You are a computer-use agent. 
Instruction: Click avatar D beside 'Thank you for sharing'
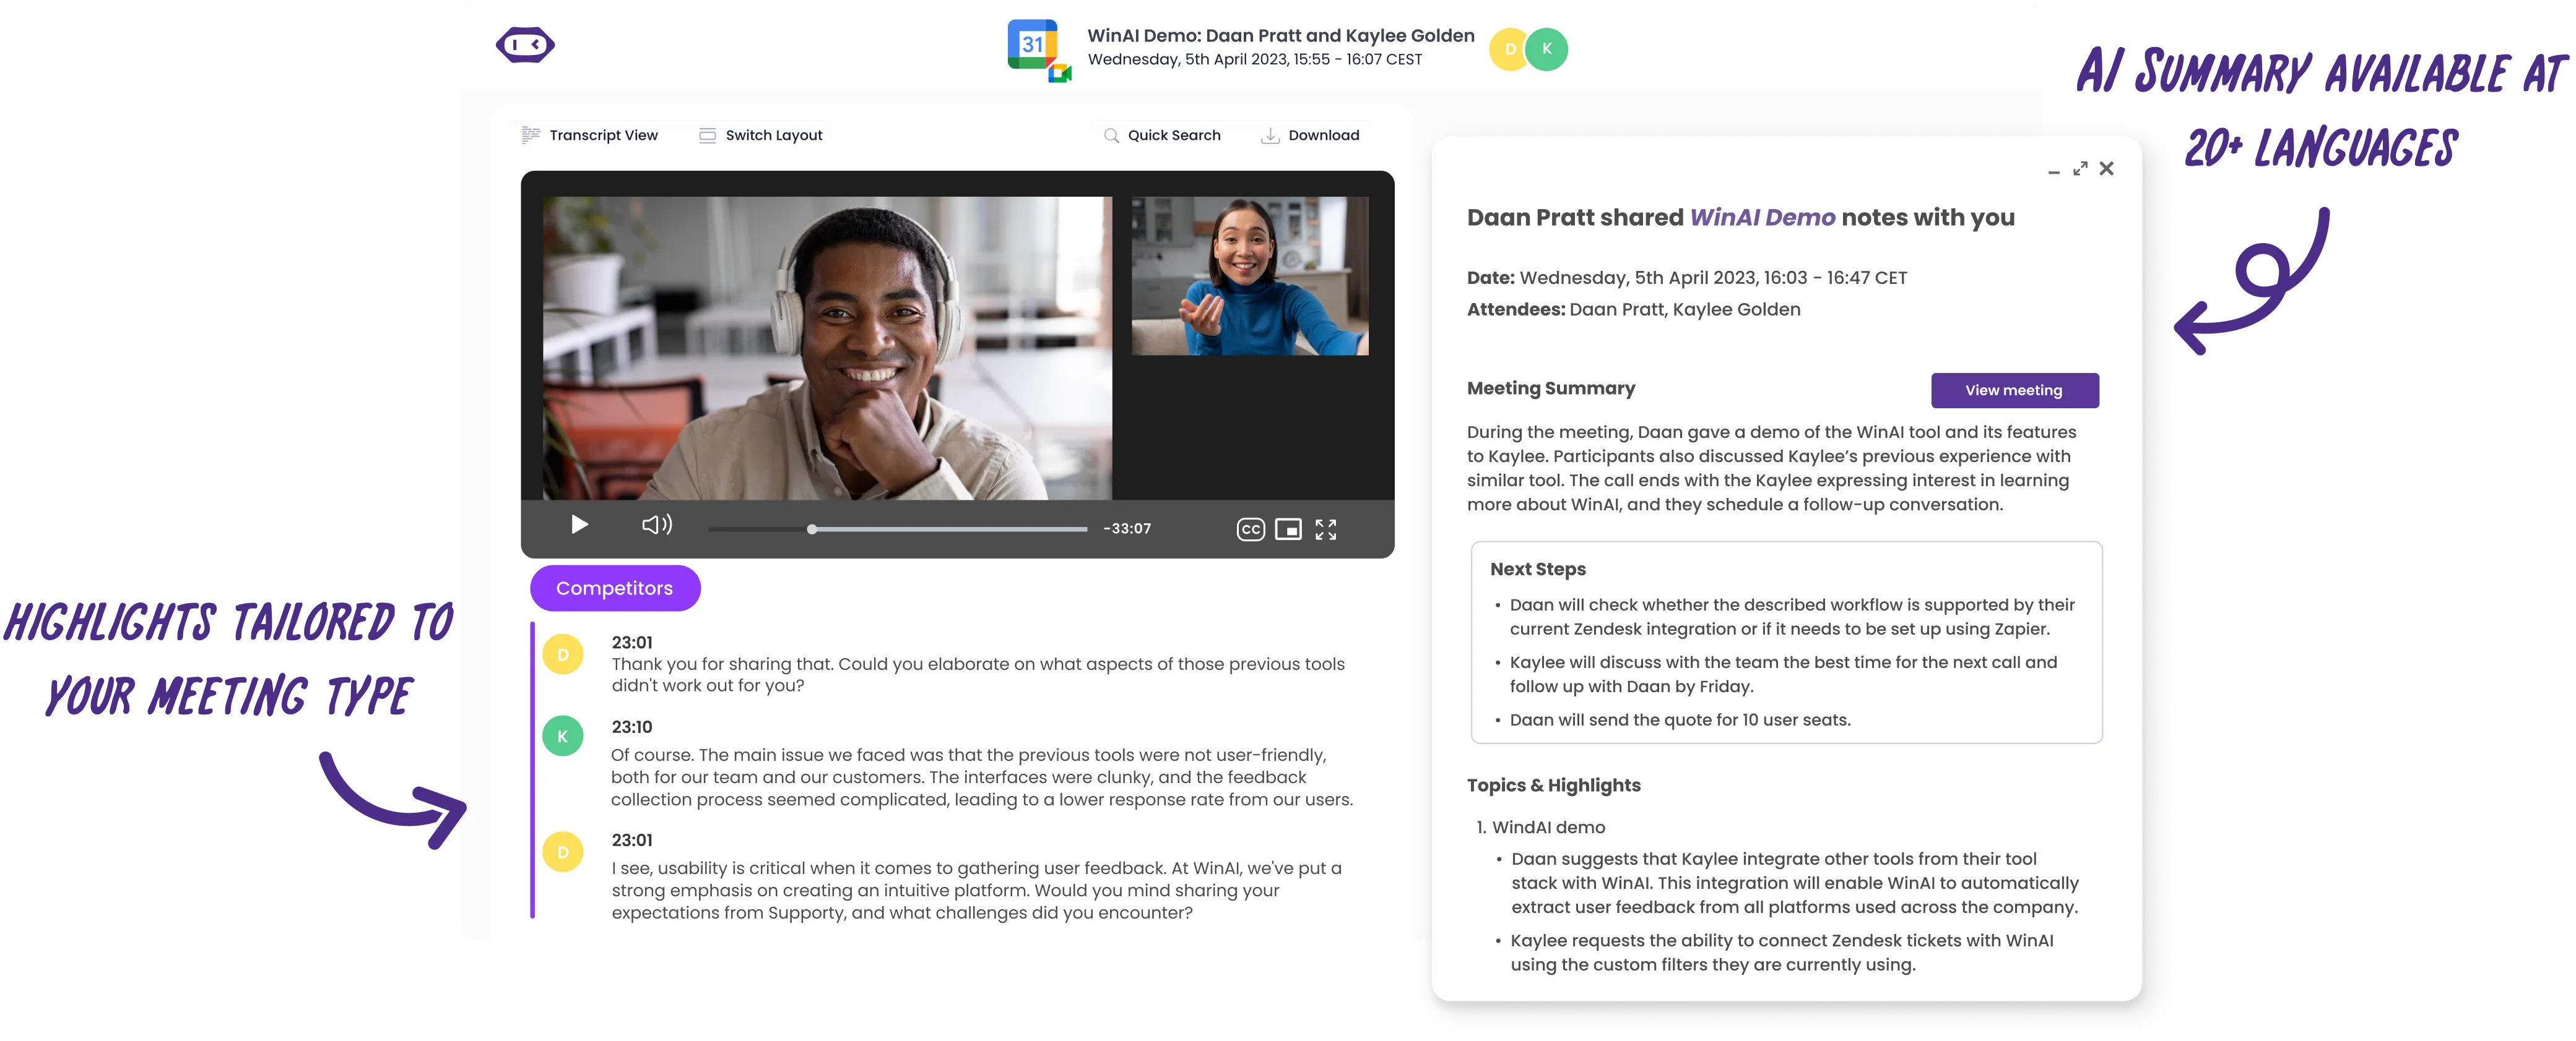563,654
